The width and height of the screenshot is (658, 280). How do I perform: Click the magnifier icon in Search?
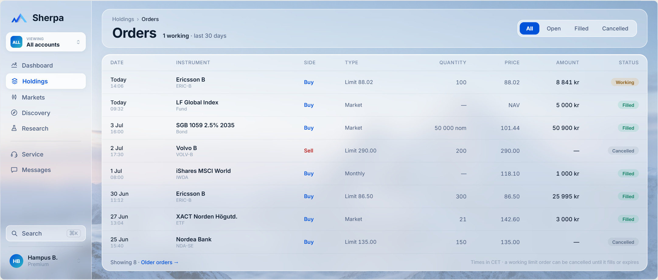[14, 233]
